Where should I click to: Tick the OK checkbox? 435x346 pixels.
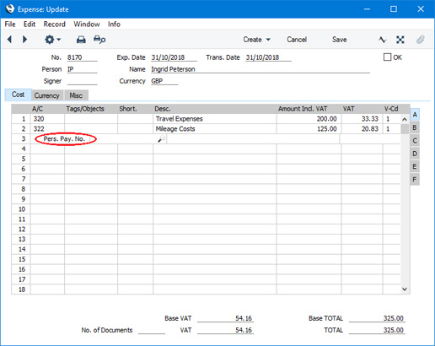(x=387, y=57)
